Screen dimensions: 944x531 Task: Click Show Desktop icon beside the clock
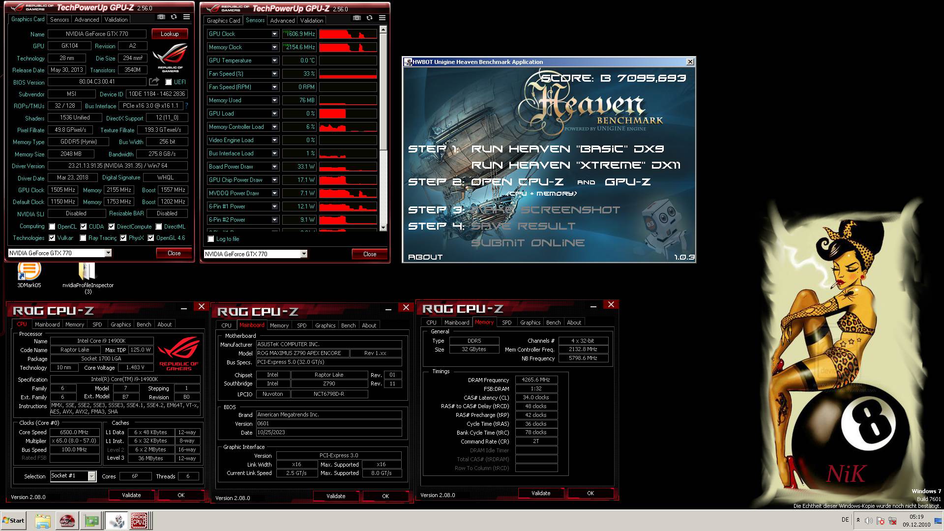pos(938,521)
